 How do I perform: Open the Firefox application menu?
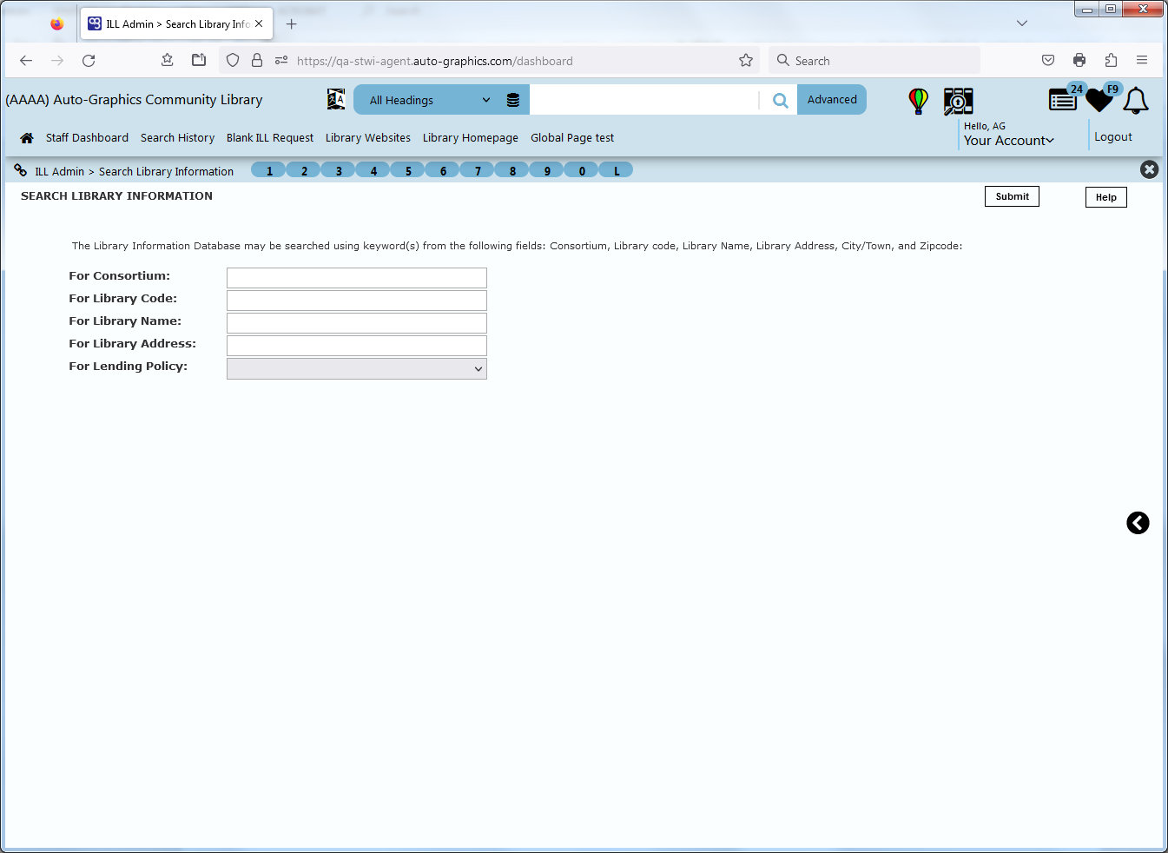1142,61
